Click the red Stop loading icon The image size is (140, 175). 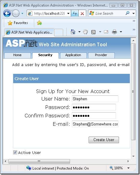(x=82, y=14)
